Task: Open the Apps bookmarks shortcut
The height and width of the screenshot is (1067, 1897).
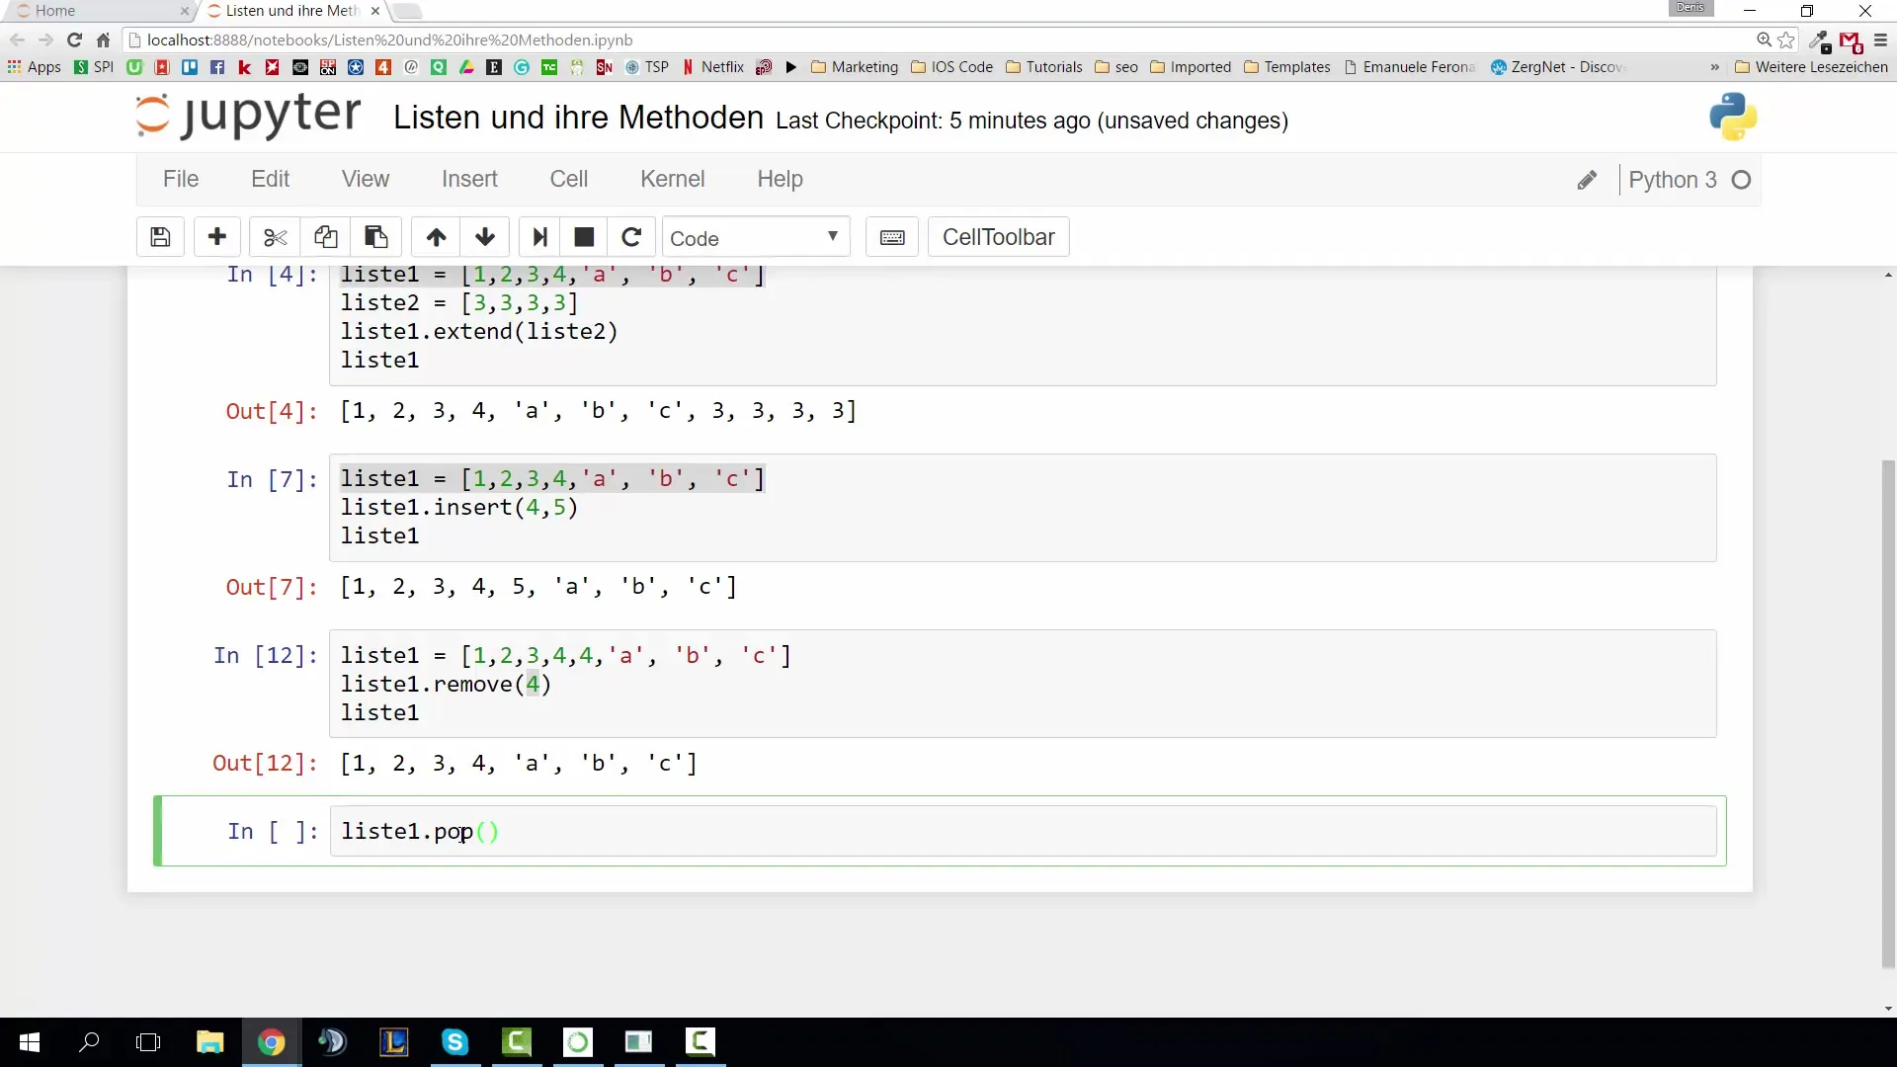Action: click(35, 67)
